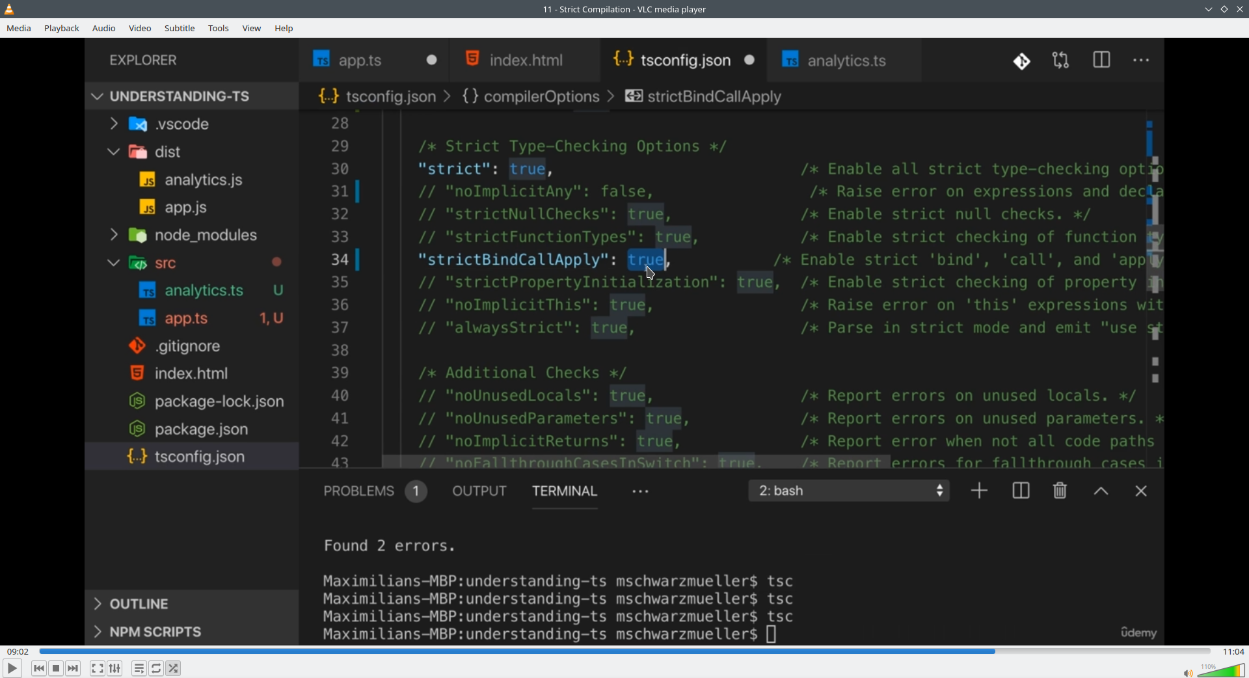Open the Media menu
The height and width of the screenshot is (678, 1249).
tap(19, 29)
